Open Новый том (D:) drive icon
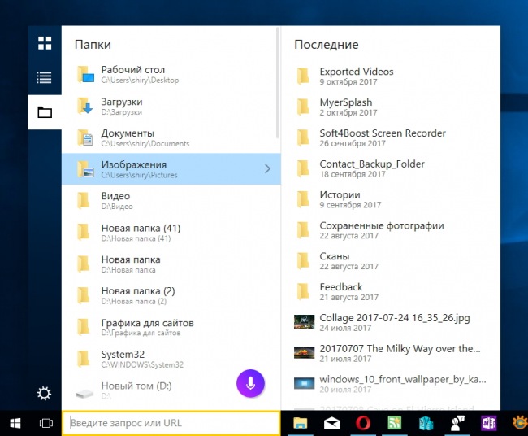528x436 pixels. coord(84,394)
